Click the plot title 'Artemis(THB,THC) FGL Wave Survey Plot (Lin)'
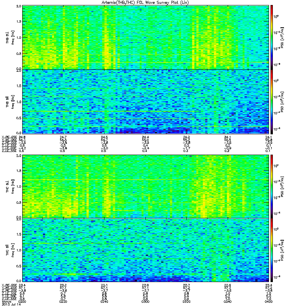 click(x=145, y=3)
